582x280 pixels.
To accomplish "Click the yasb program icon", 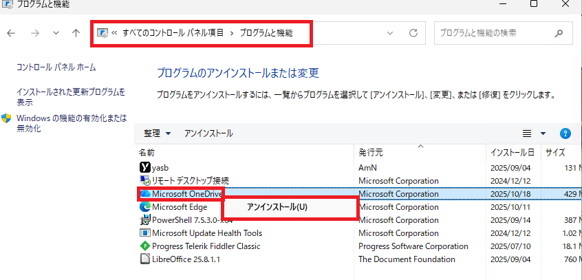I will 144,167.
